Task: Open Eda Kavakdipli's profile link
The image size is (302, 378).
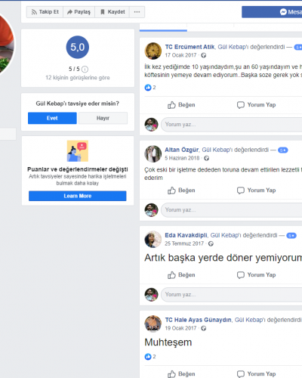Action: pyautogui.click(x=186, y=235)
